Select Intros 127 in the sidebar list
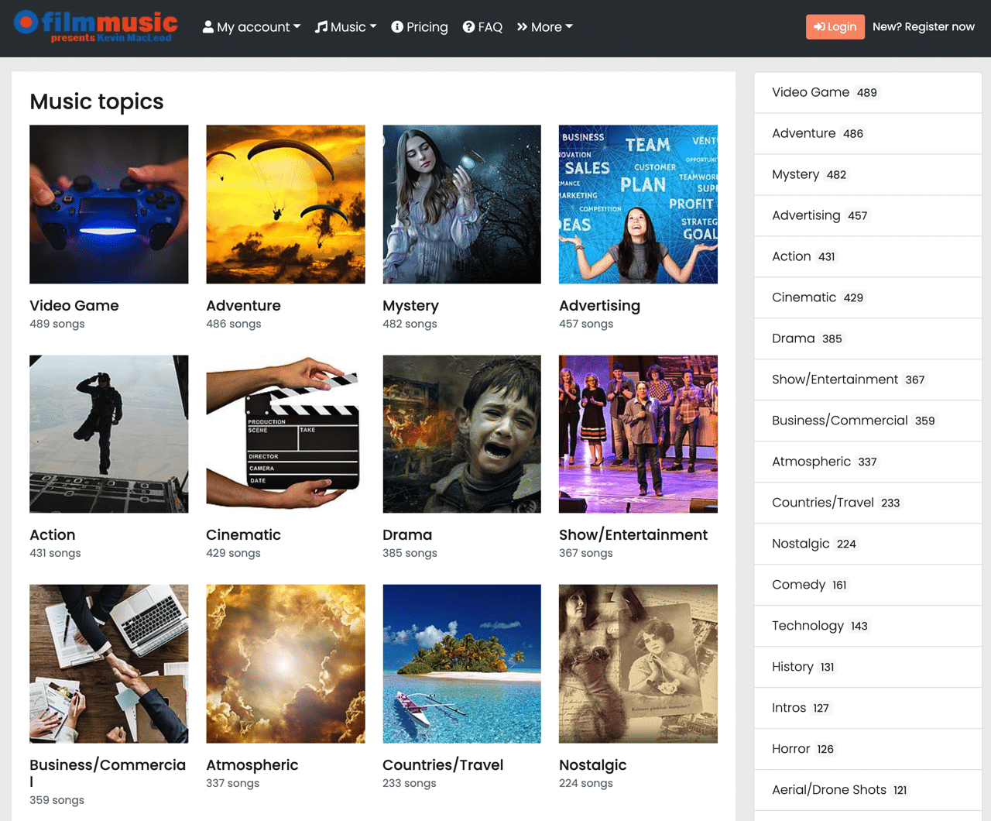 click(x=868, y=708)
